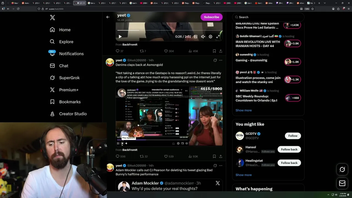Go to Home in sidebar
The height and width of the screenshot is (198, 352).
point(60,30)
